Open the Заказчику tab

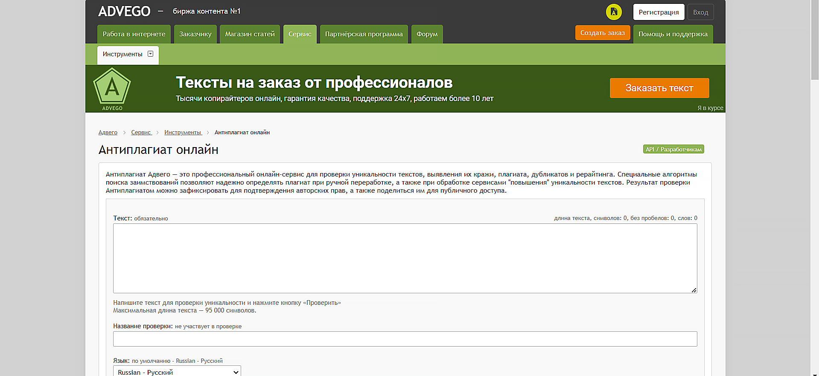pyautogui.click(x=195, y=34)
